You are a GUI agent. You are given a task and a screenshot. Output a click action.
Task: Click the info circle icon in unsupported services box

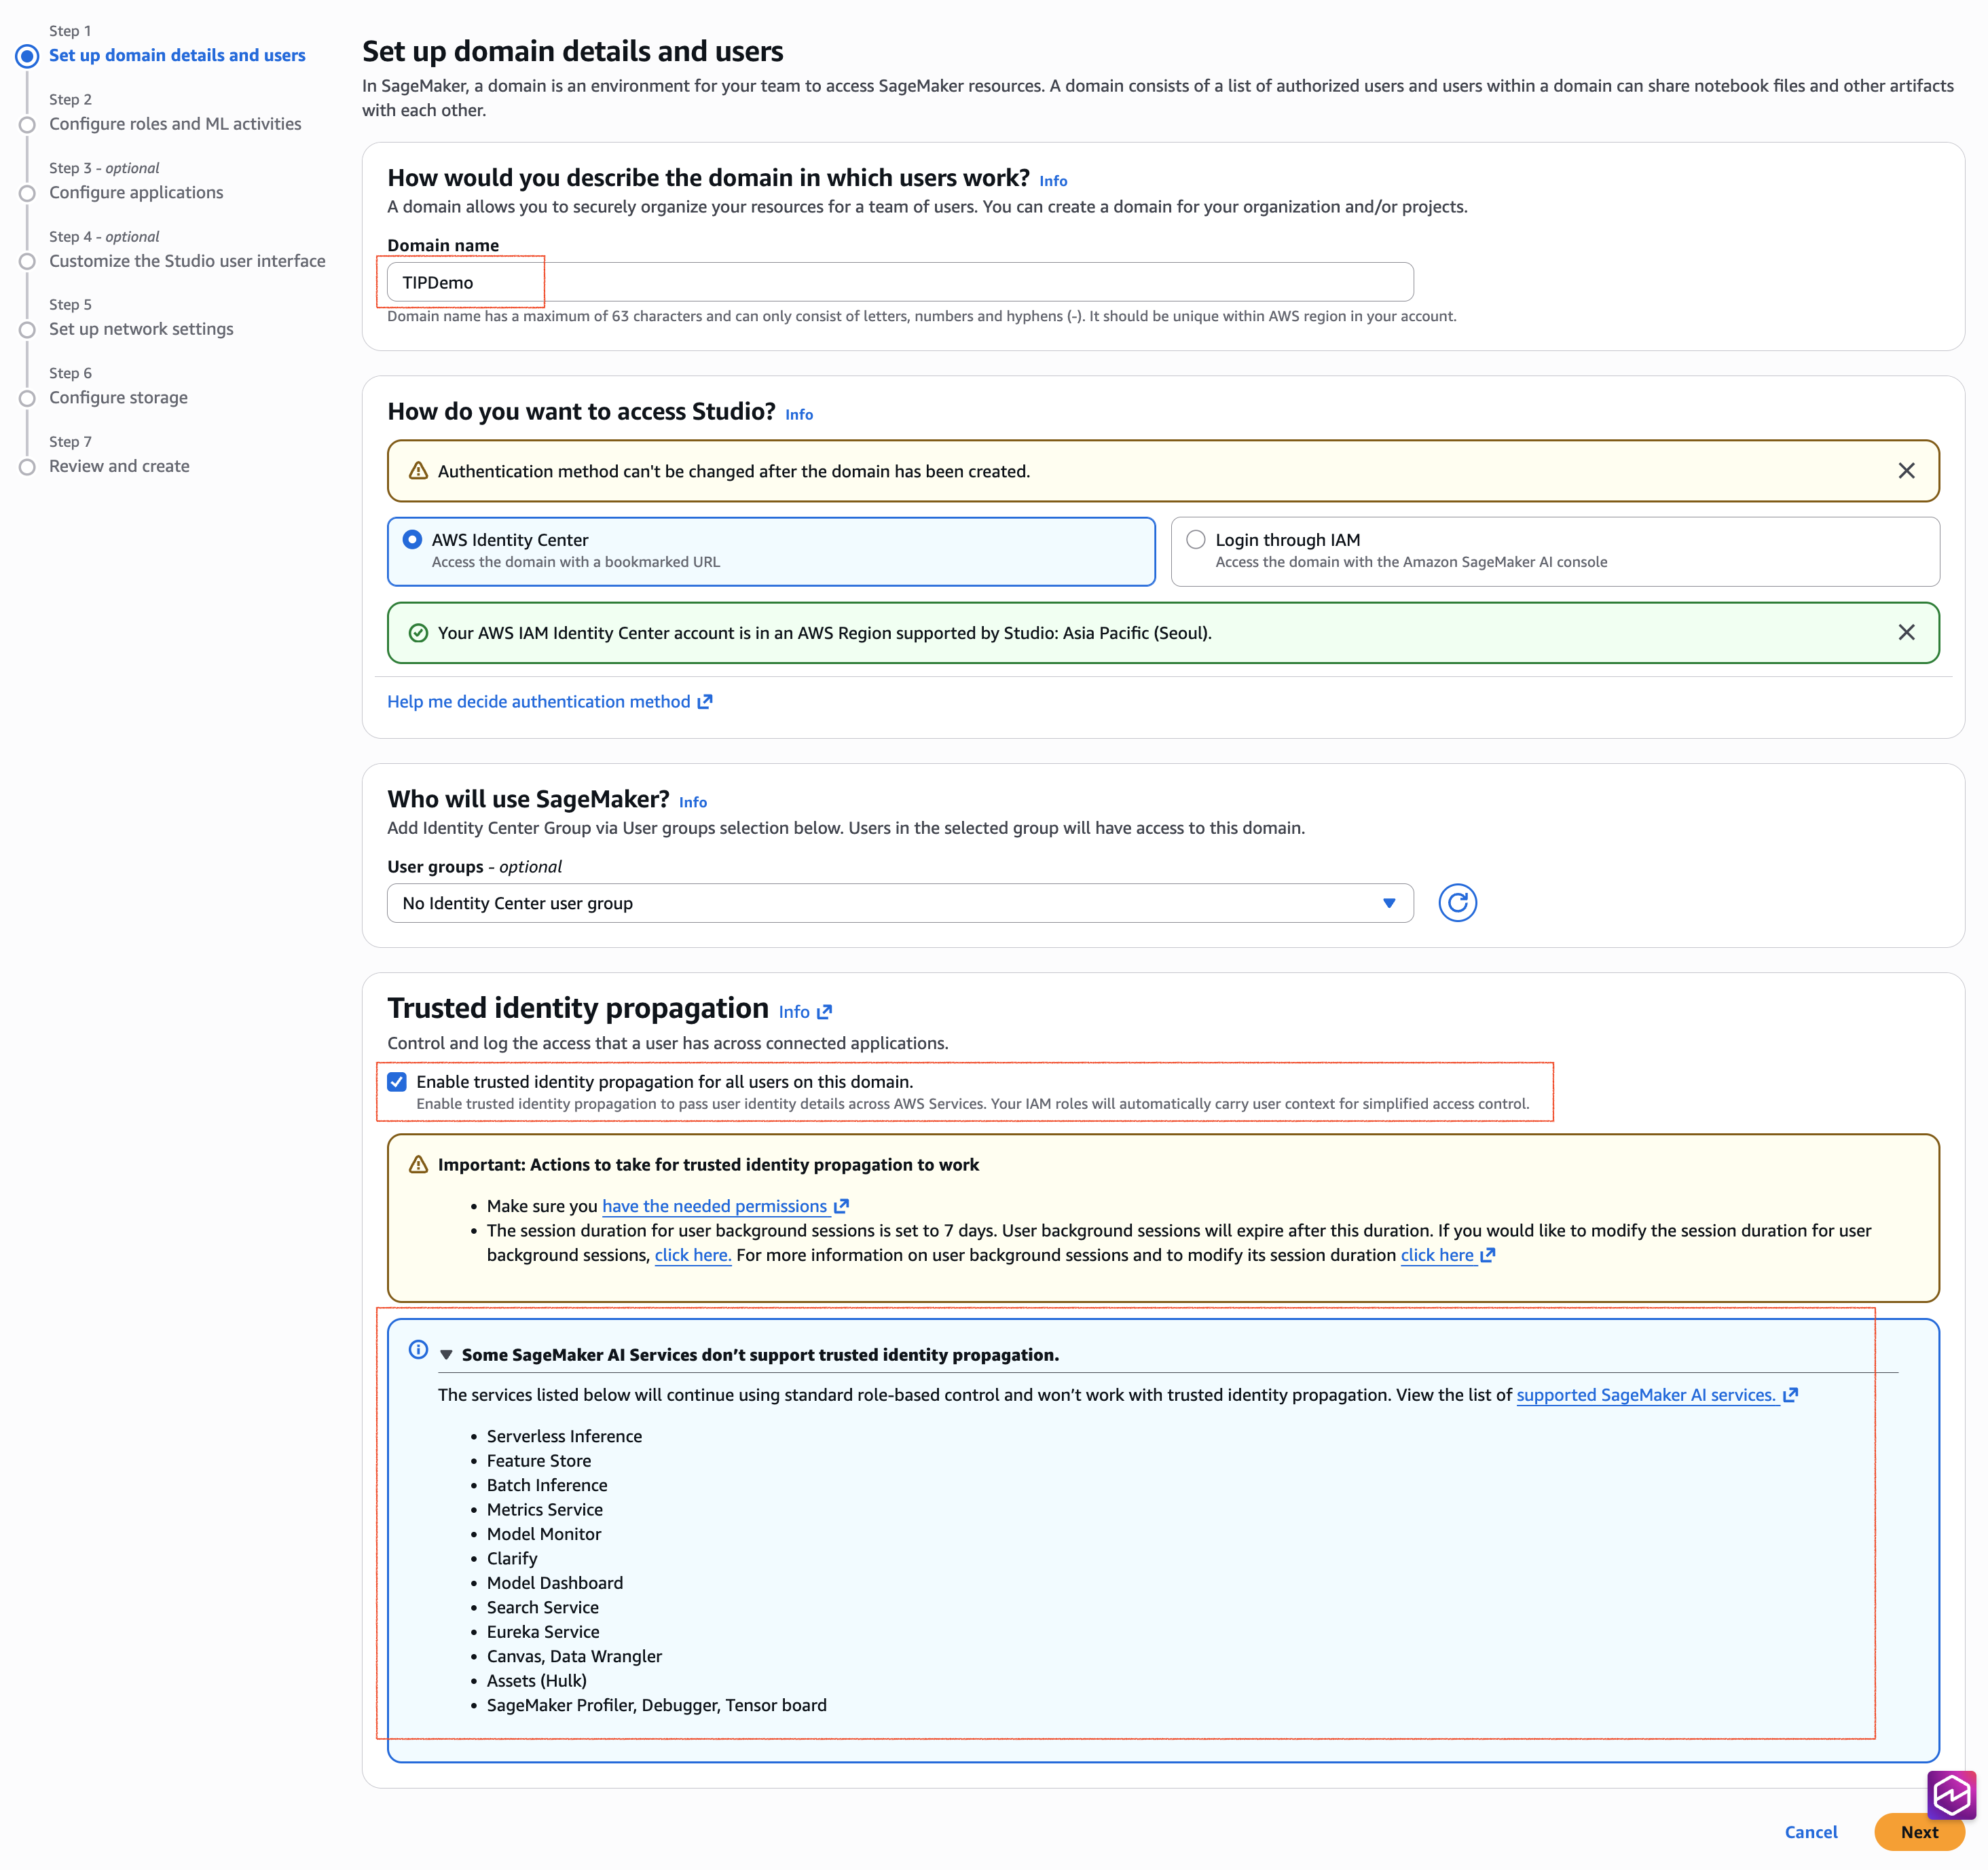418,1350
